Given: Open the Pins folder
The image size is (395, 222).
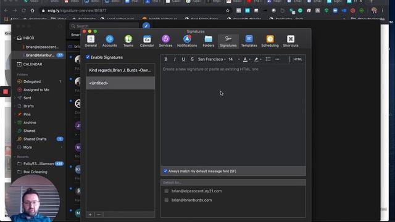Looking at the screenshot, I should (x=27, y=114).
